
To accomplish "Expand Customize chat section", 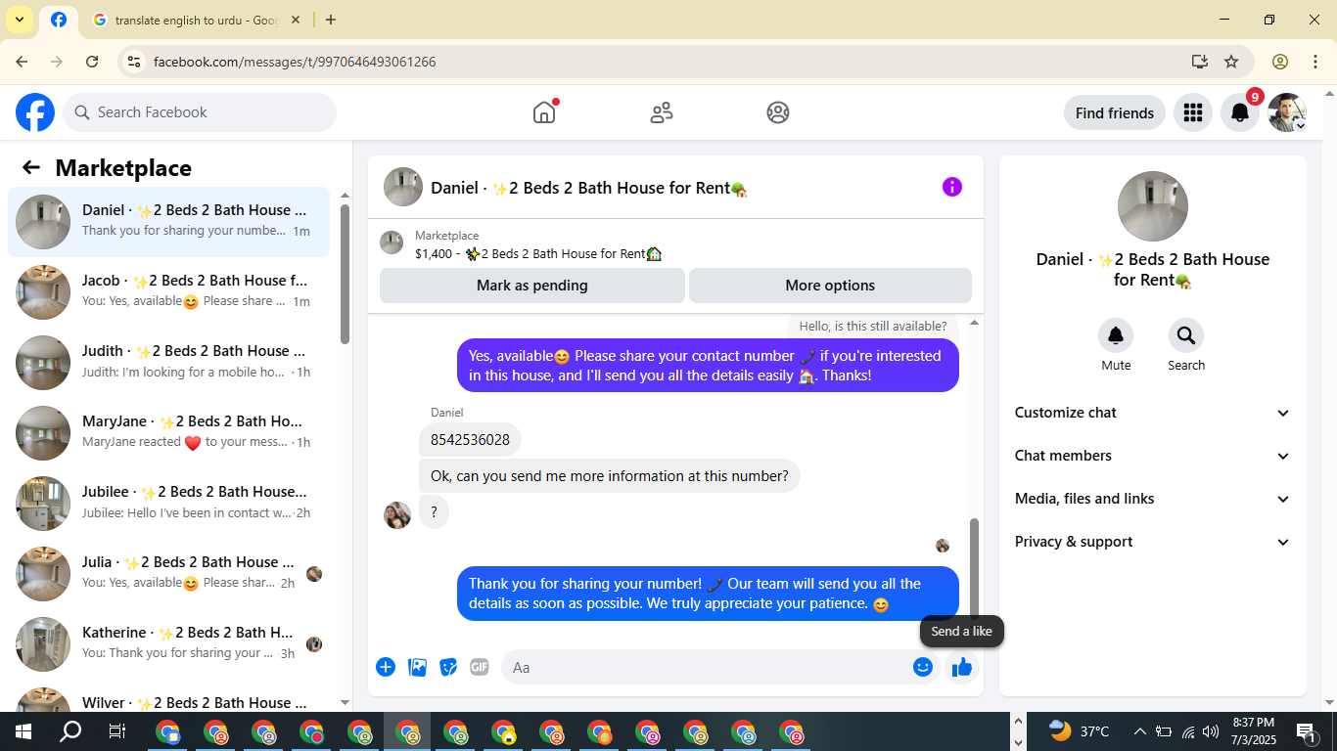I will (1153, 413).
